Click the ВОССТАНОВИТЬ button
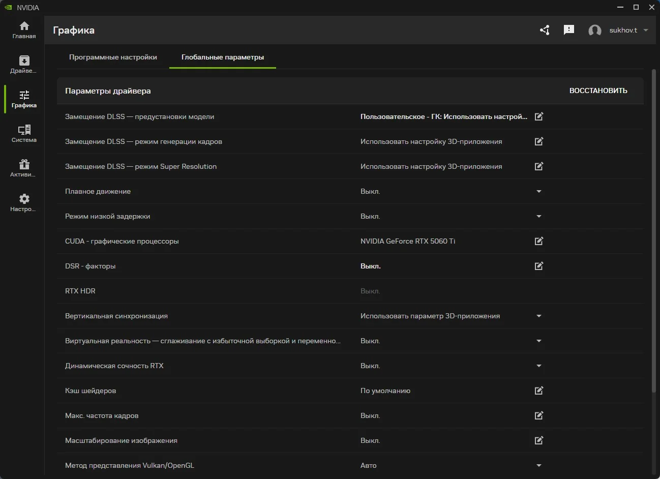 (598, 91)
